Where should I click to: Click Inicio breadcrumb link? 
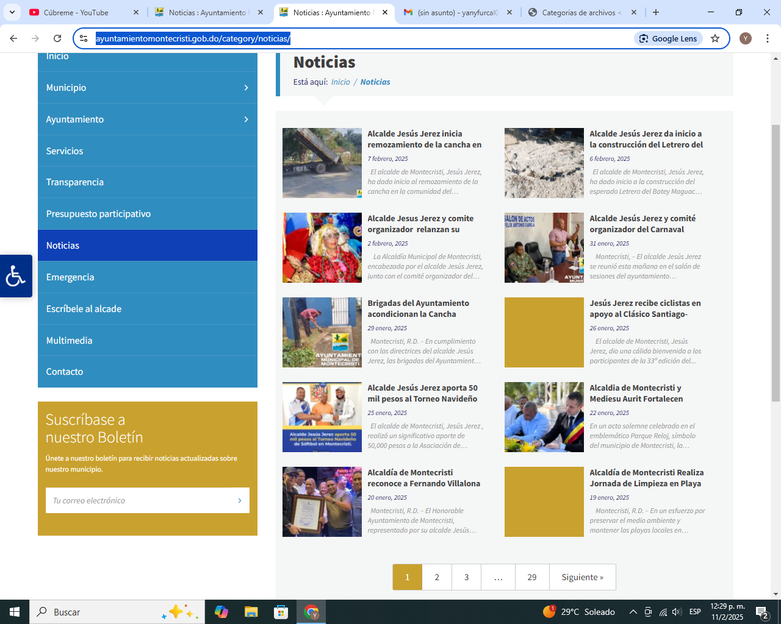point(340,82)
